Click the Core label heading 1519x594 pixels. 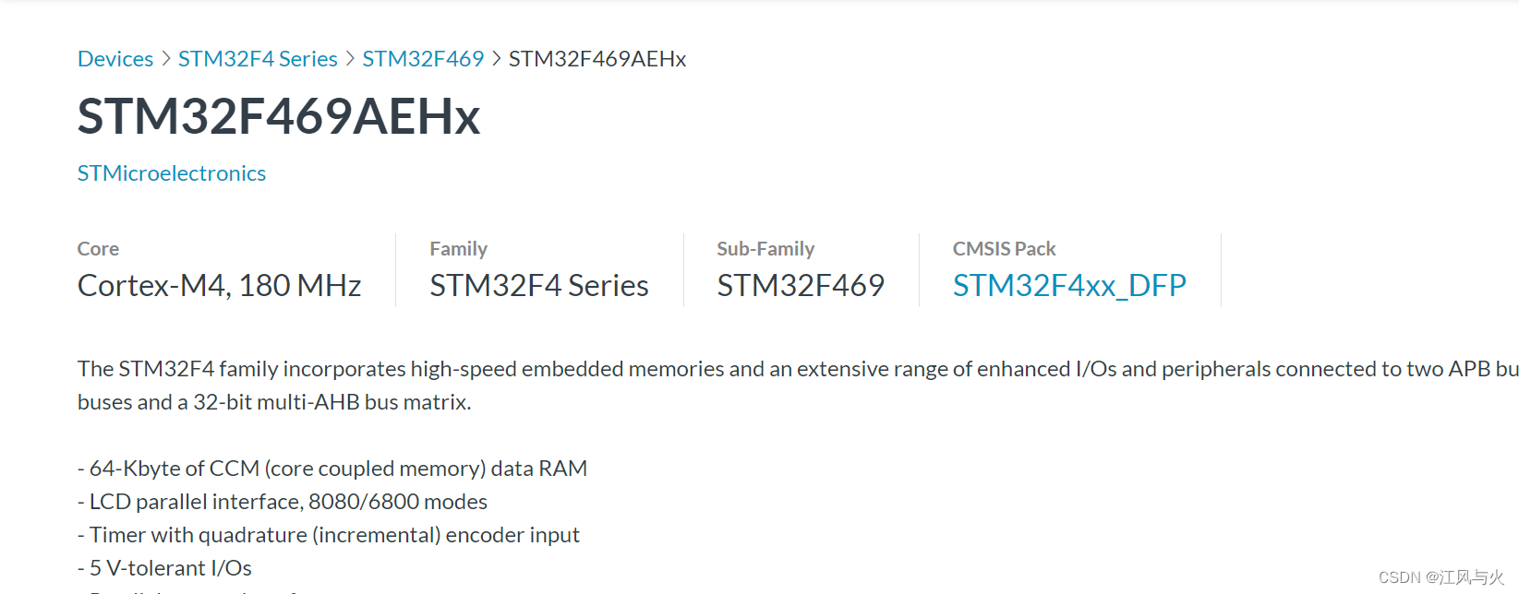97,249
